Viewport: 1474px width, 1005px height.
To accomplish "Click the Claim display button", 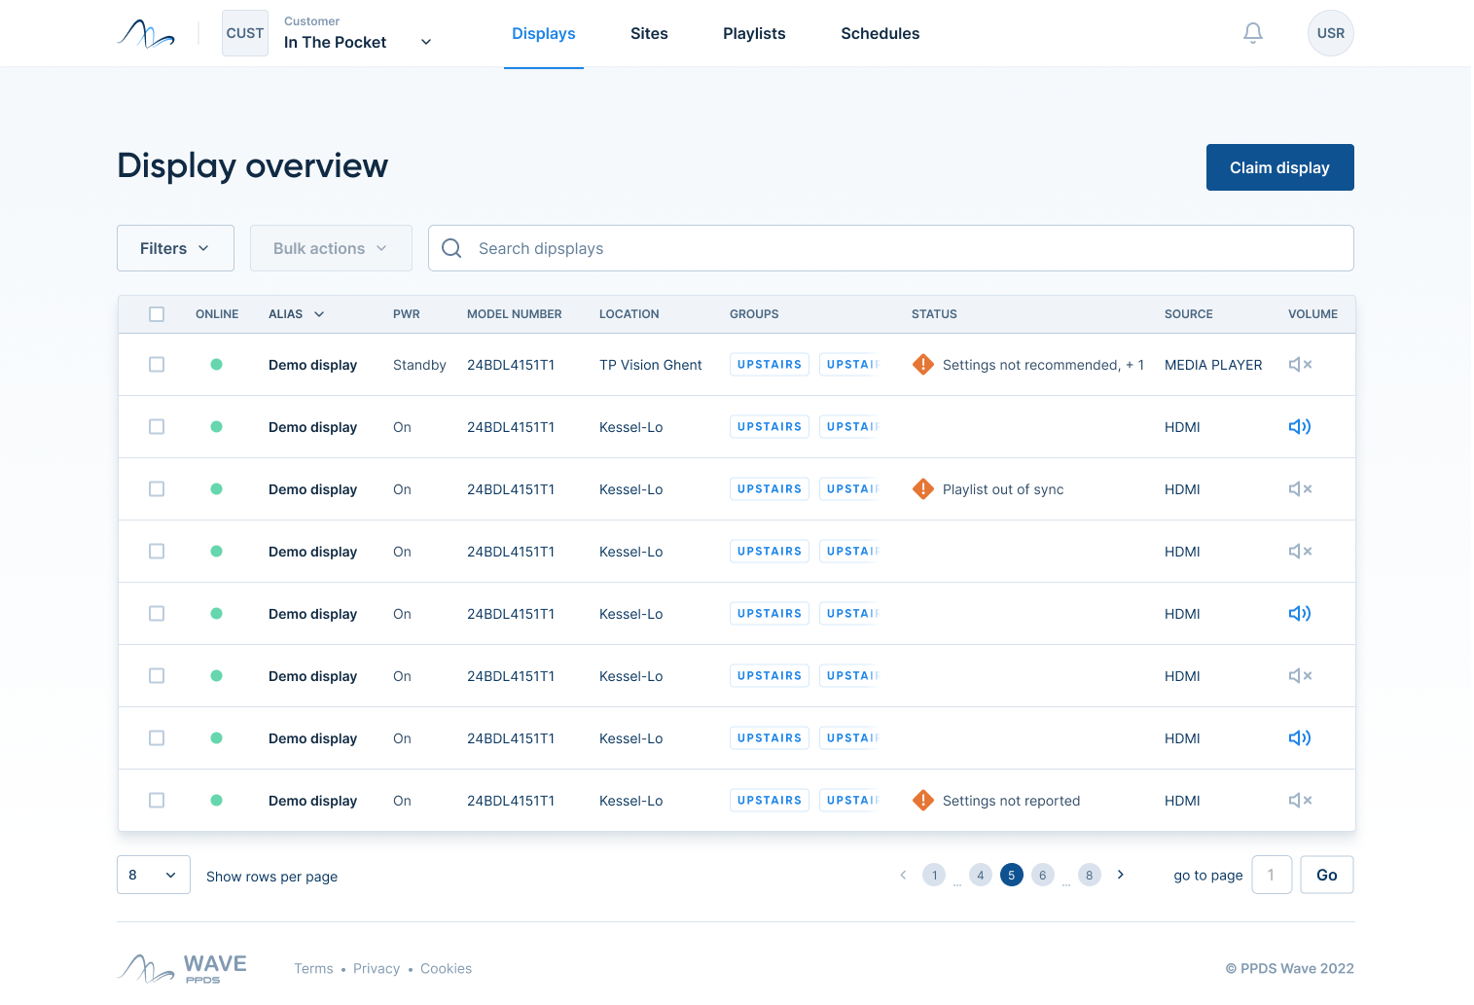I will (x=1279, y=167).
